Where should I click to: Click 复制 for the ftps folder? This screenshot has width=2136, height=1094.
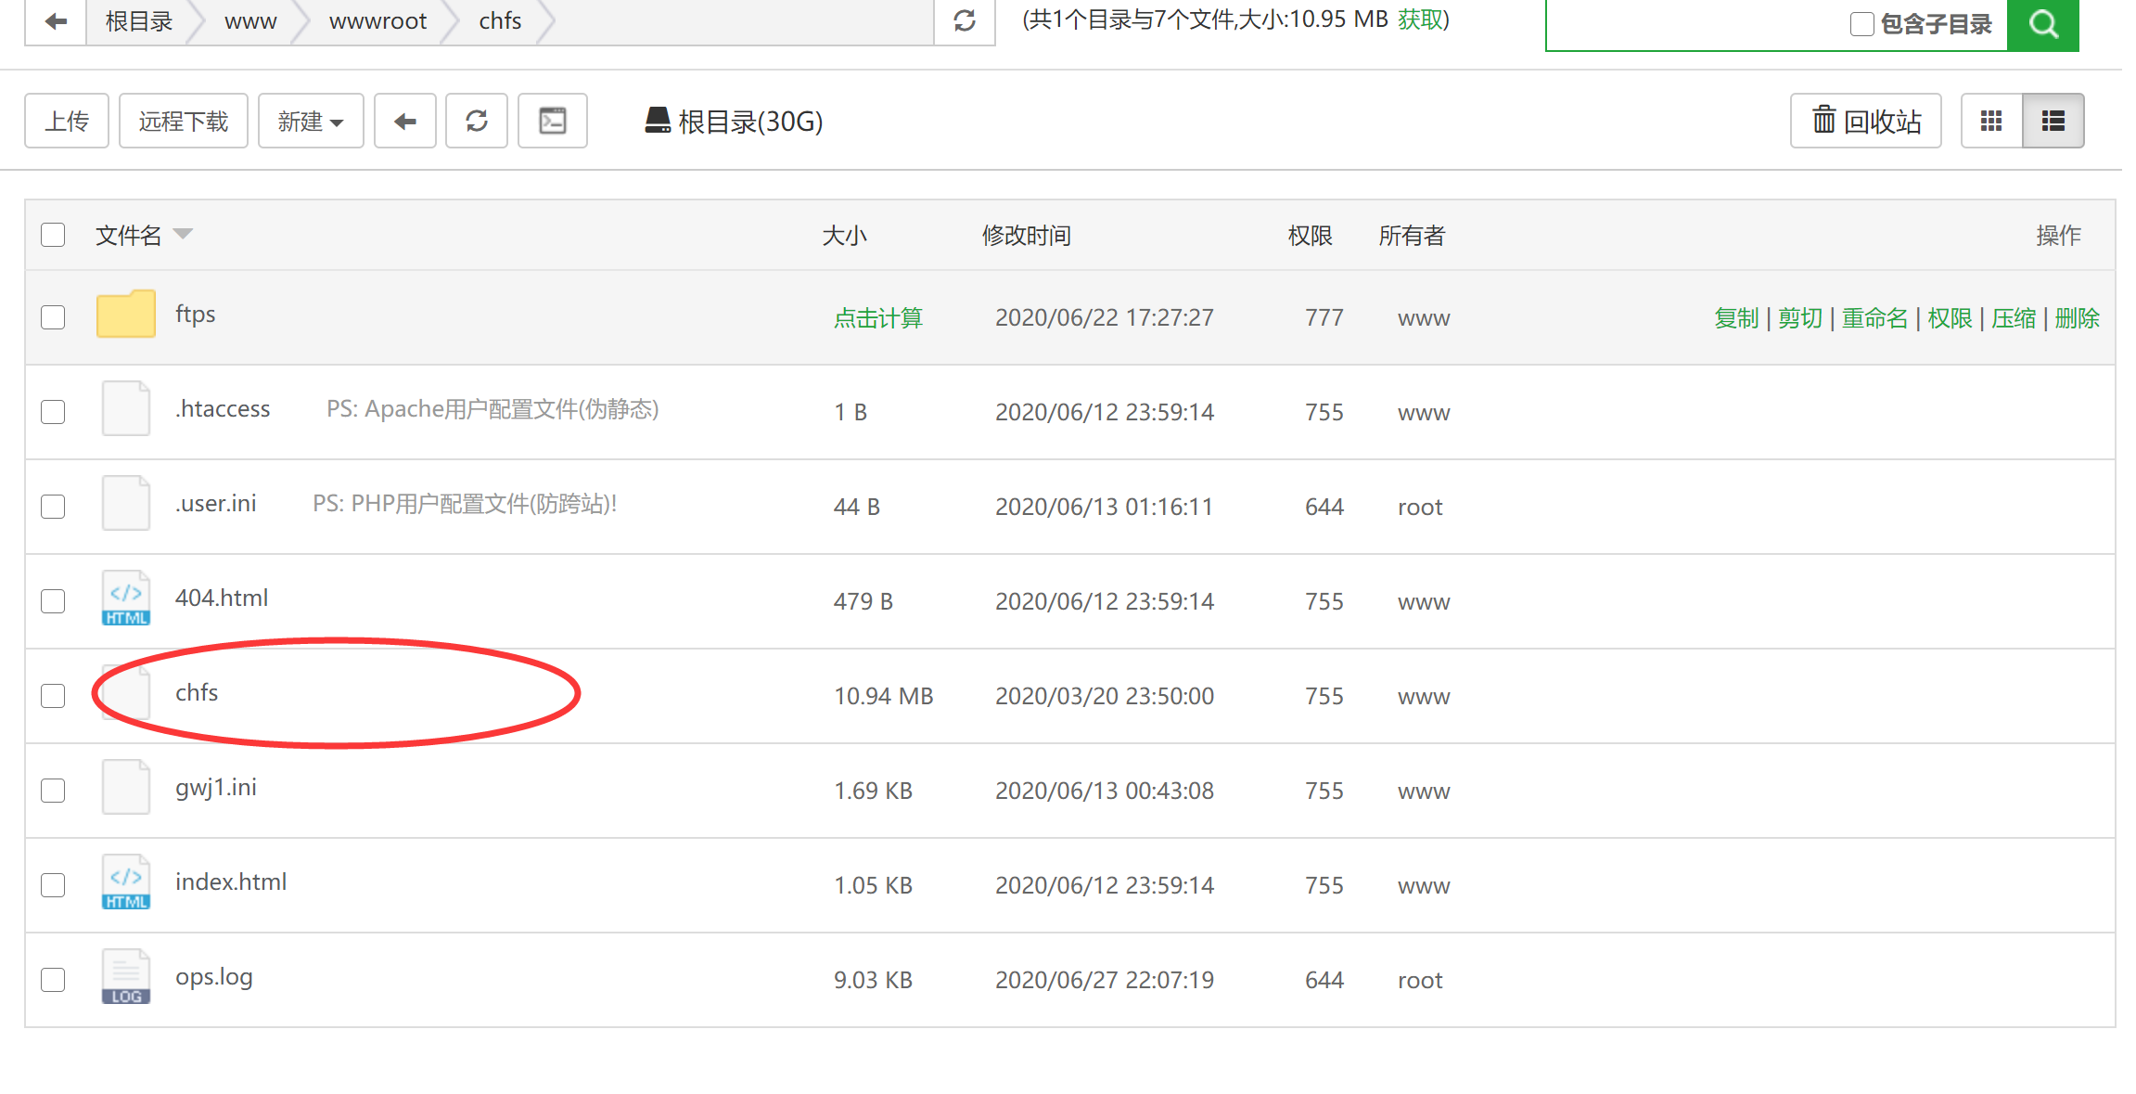click(x=1736, y=318)
